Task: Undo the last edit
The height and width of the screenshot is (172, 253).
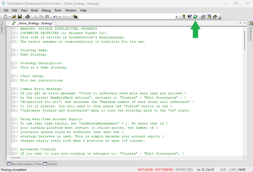Action: point(55,17)
